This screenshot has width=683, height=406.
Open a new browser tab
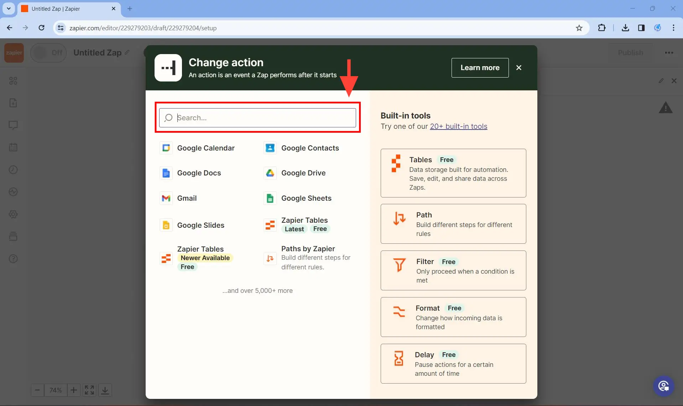point(130,9)
